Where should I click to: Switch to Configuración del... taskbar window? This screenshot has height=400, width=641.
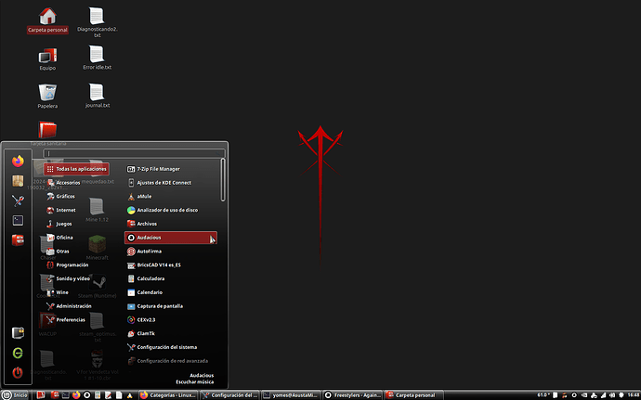pos(229,395)
